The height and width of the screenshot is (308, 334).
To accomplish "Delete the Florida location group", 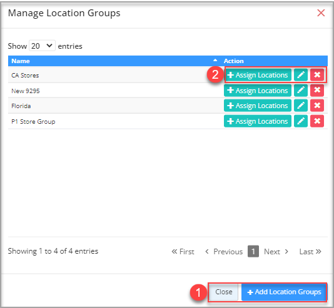I will point(317,106).
